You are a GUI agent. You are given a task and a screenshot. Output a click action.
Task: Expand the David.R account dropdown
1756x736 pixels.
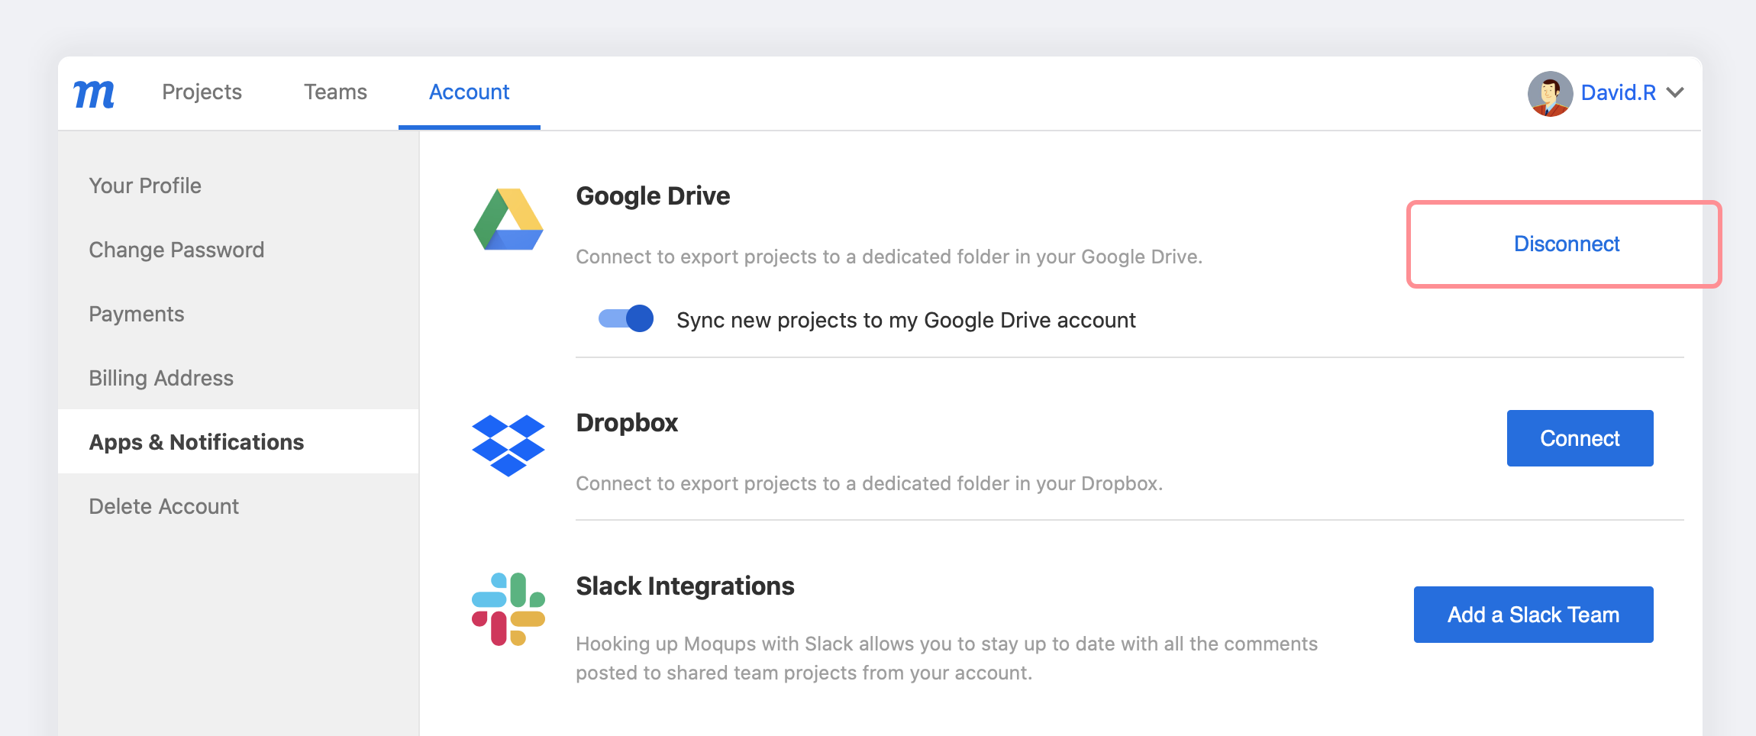tap(1677, 92)
